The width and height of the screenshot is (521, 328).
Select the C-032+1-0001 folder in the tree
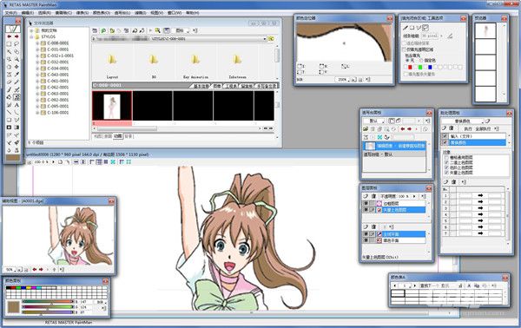click(60, 56)
